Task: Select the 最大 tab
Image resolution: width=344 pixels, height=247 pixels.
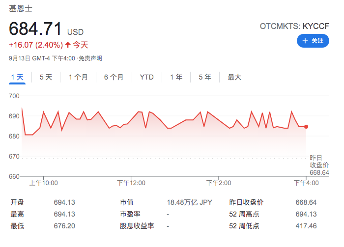Action: coord(234,77)
